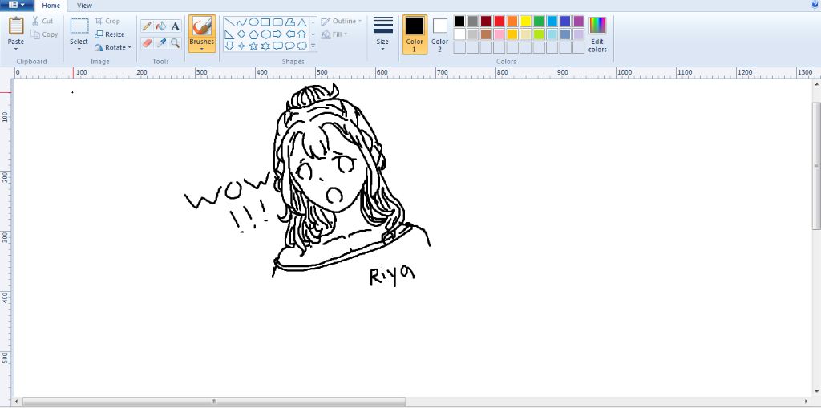This screenshot has height=408, width=821.
Task: Pick the brown color swatch
Action: 486,34
